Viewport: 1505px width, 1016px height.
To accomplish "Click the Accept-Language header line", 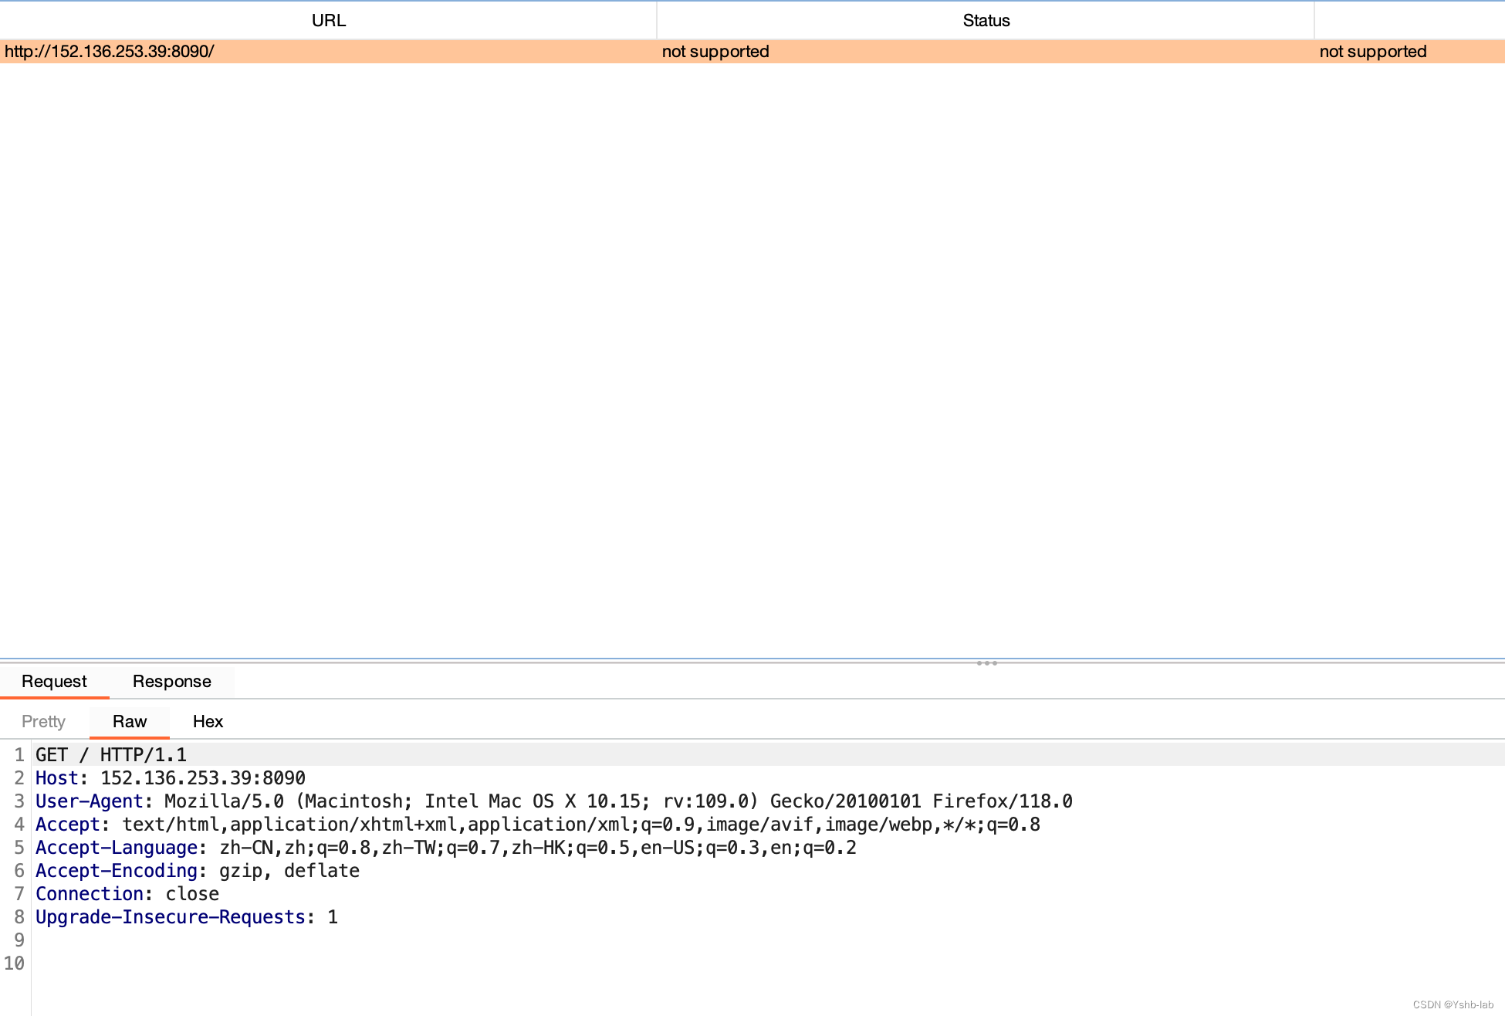I will pos(448,847).
